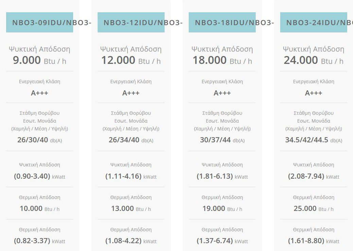Select the 10.000 Btu/h heating capacity value
Image resolution: width=353 pixels, height=251 pixels.
coord(39,209)
